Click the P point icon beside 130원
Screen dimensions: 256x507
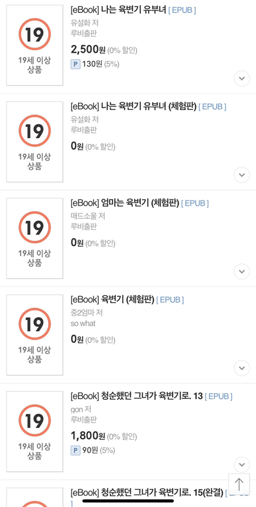pyautogui.click(x=75, y=64)
